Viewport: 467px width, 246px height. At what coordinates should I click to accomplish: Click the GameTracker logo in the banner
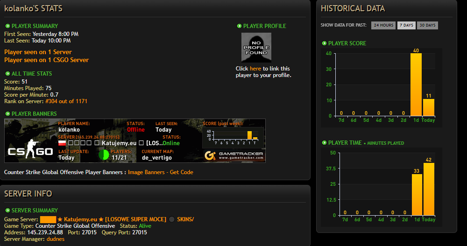(x=234, y=155)
